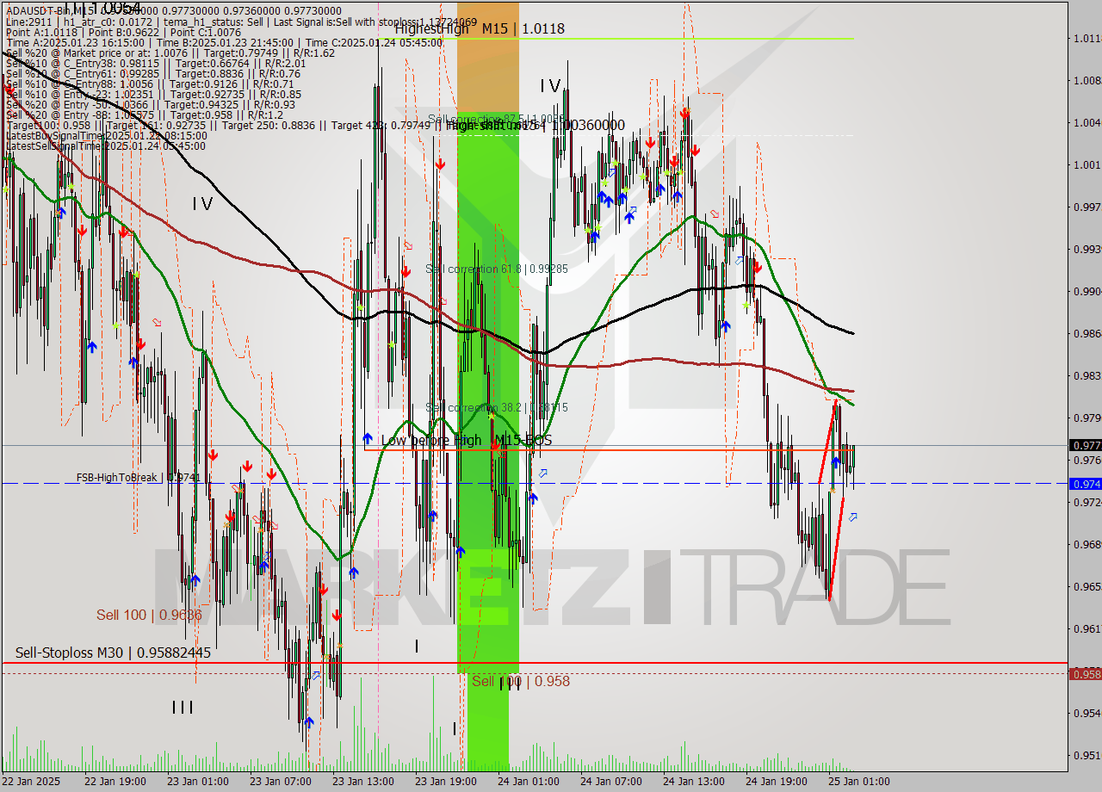Click the 23 Jan 19:00 time label
This screenshot has height=792, width=1102.
(x=445, y=782)
